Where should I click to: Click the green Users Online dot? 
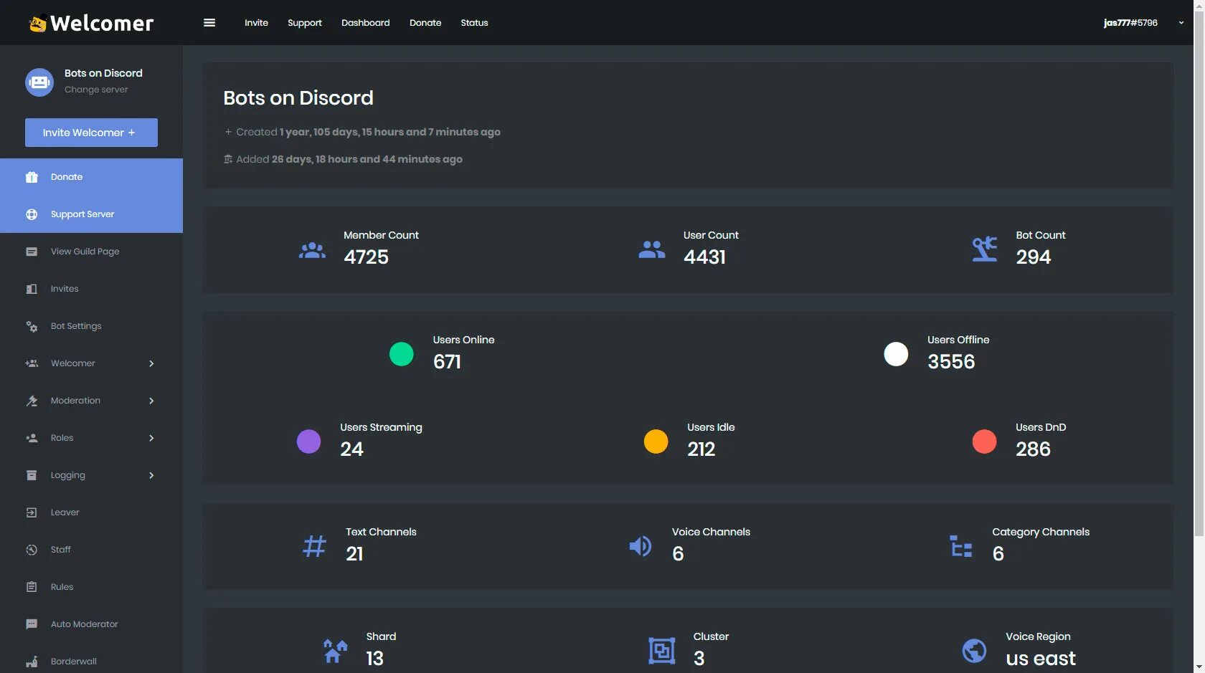coord(402,354)
